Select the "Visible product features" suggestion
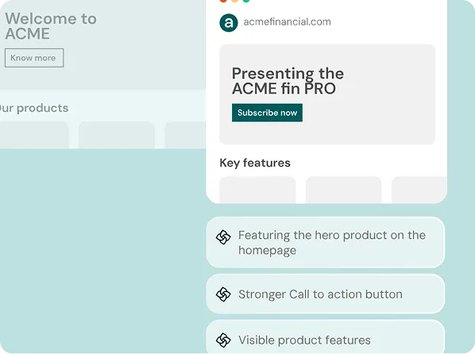The image size is (475, 354). click(326, 337)
